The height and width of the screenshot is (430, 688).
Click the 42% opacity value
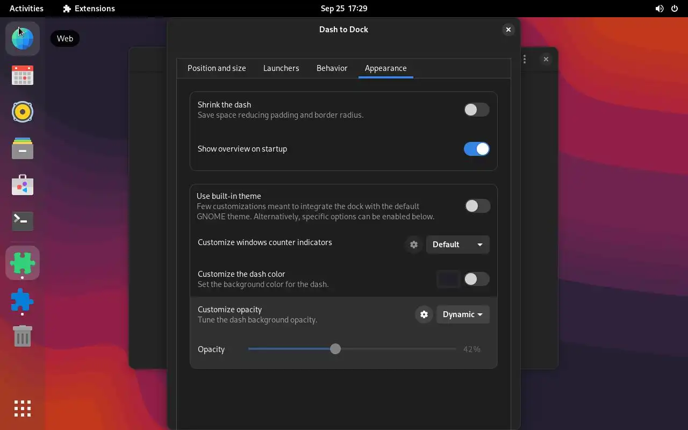click(x=472, y=349)
